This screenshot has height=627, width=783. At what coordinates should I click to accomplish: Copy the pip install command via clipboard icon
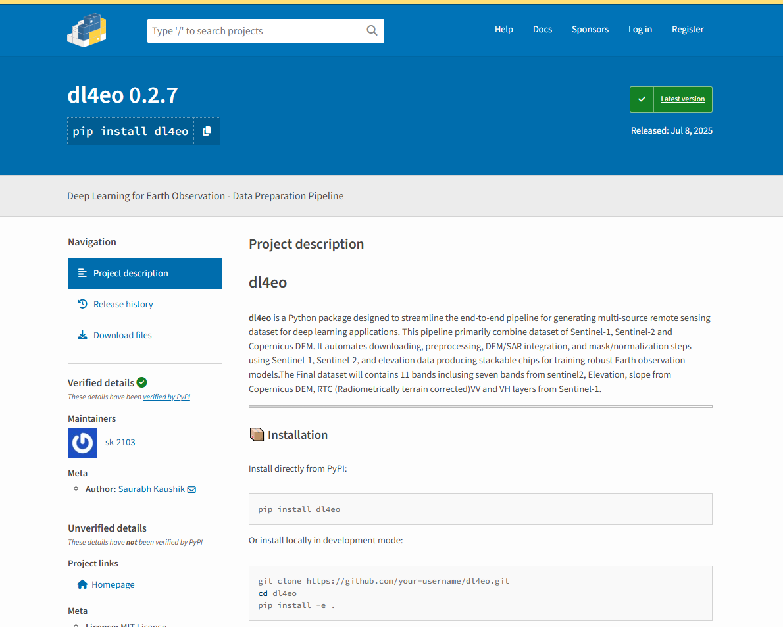[x=207, y=131]
